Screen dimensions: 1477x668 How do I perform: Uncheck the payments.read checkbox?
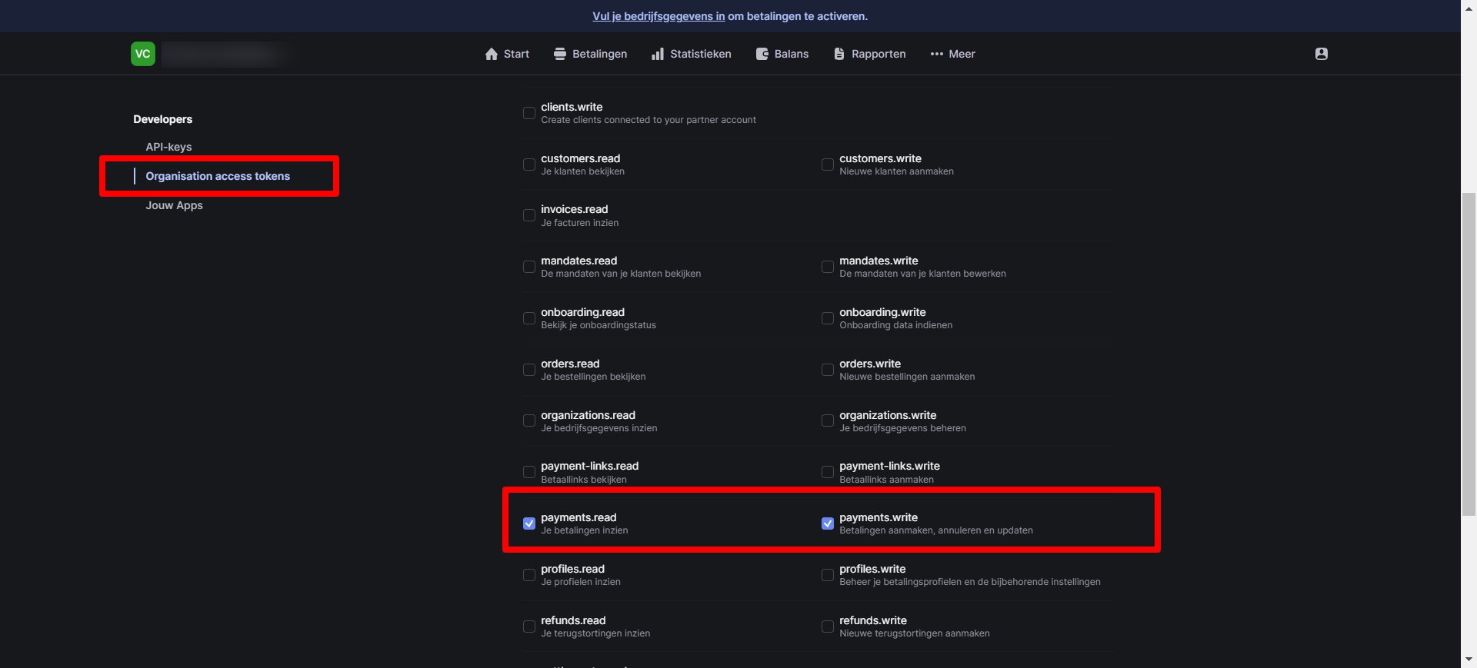click(x=529, y=523)
